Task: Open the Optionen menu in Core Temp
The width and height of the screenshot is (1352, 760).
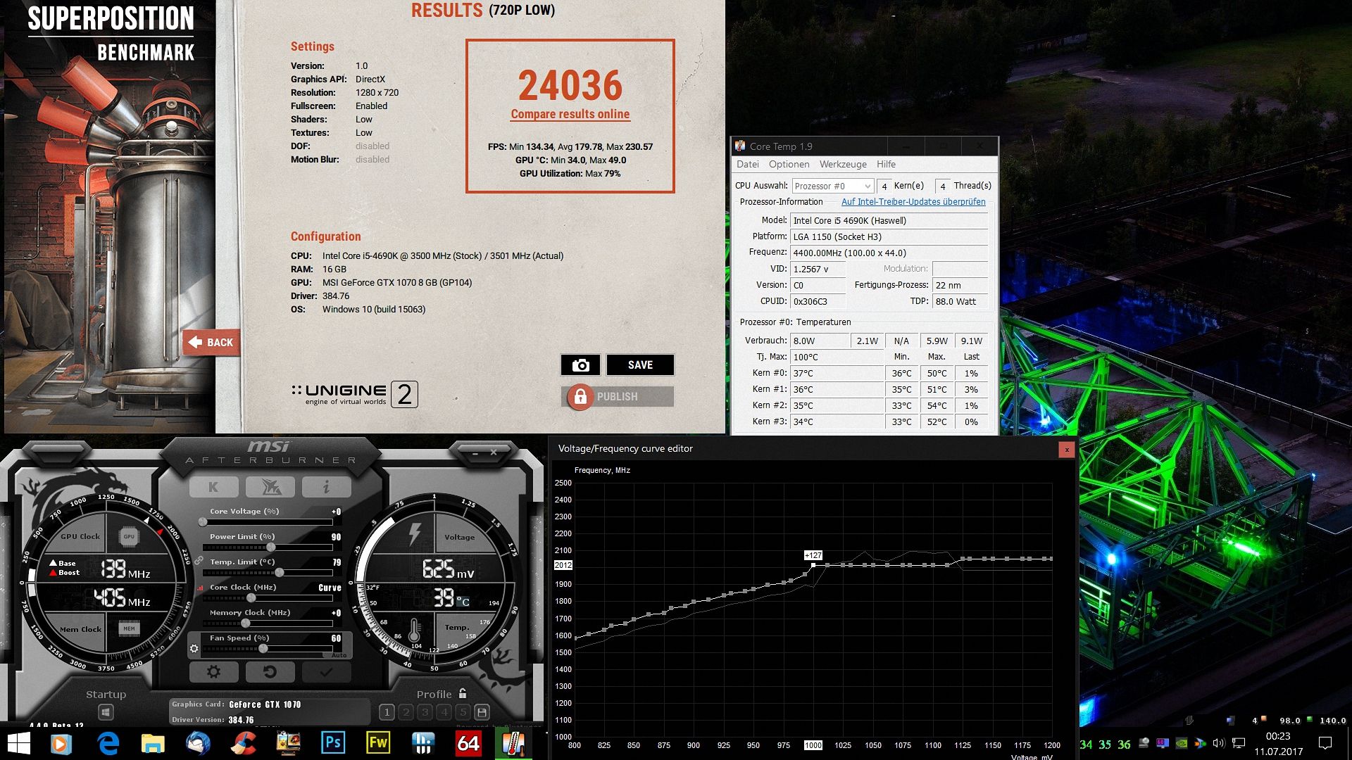Action: click(789, 164)
